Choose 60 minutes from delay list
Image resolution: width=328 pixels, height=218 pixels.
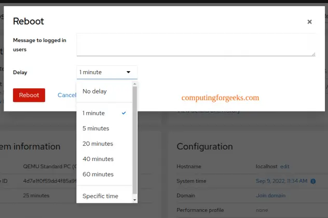(98, 174)
